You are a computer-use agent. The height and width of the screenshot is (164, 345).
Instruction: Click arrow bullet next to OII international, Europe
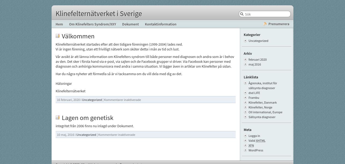click(x=245, y=112)
